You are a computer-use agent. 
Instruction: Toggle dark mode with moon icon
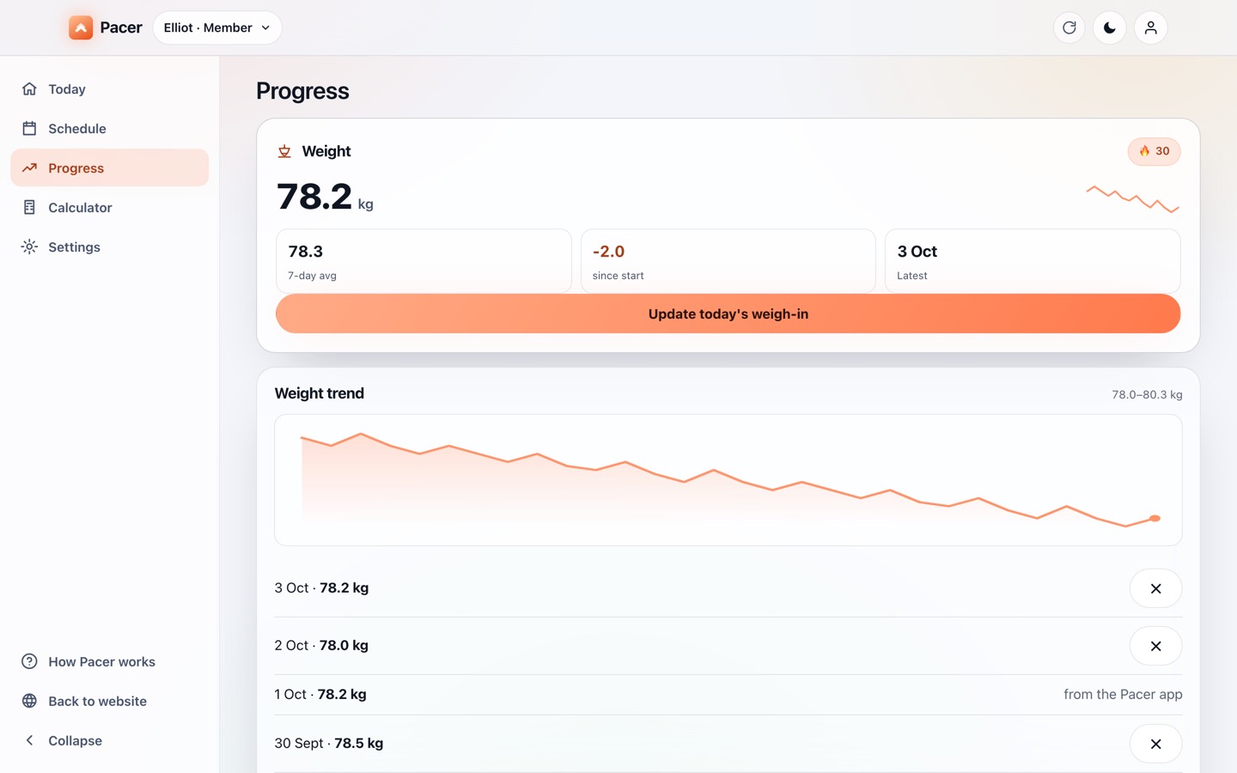coord(1110,27)
